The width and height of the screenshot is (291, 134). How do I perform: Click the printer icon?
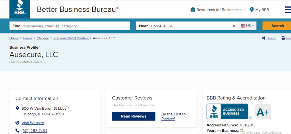tap(283, 38)
